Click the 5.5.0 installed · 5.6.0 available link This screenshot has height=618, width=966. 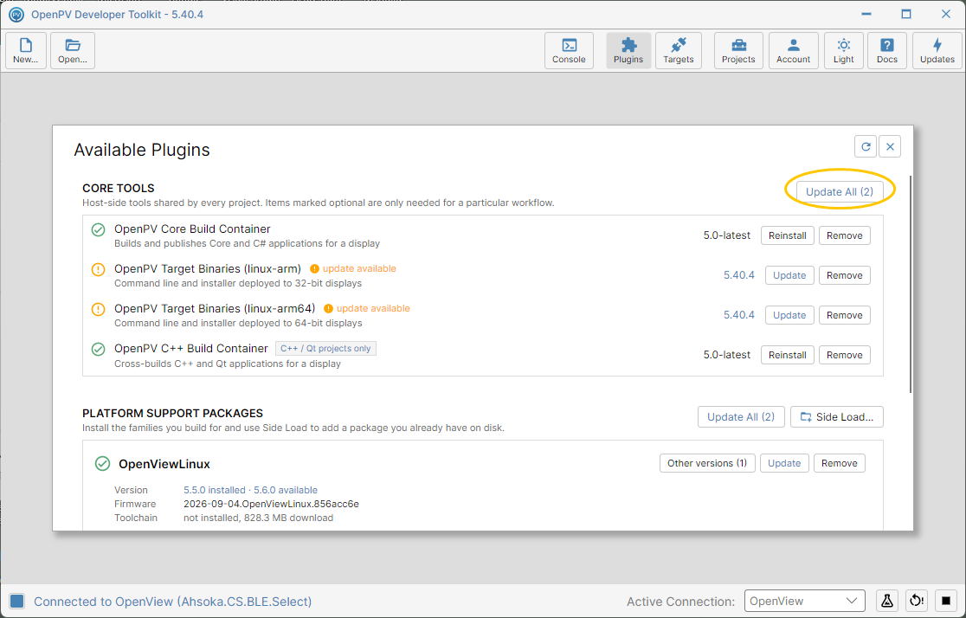tap(251, 490)
